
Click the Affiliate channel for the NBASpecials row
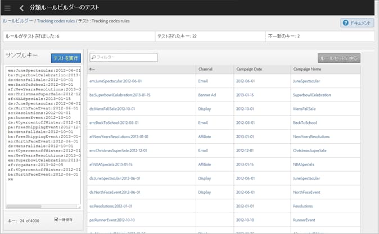(x=205, y=164)
